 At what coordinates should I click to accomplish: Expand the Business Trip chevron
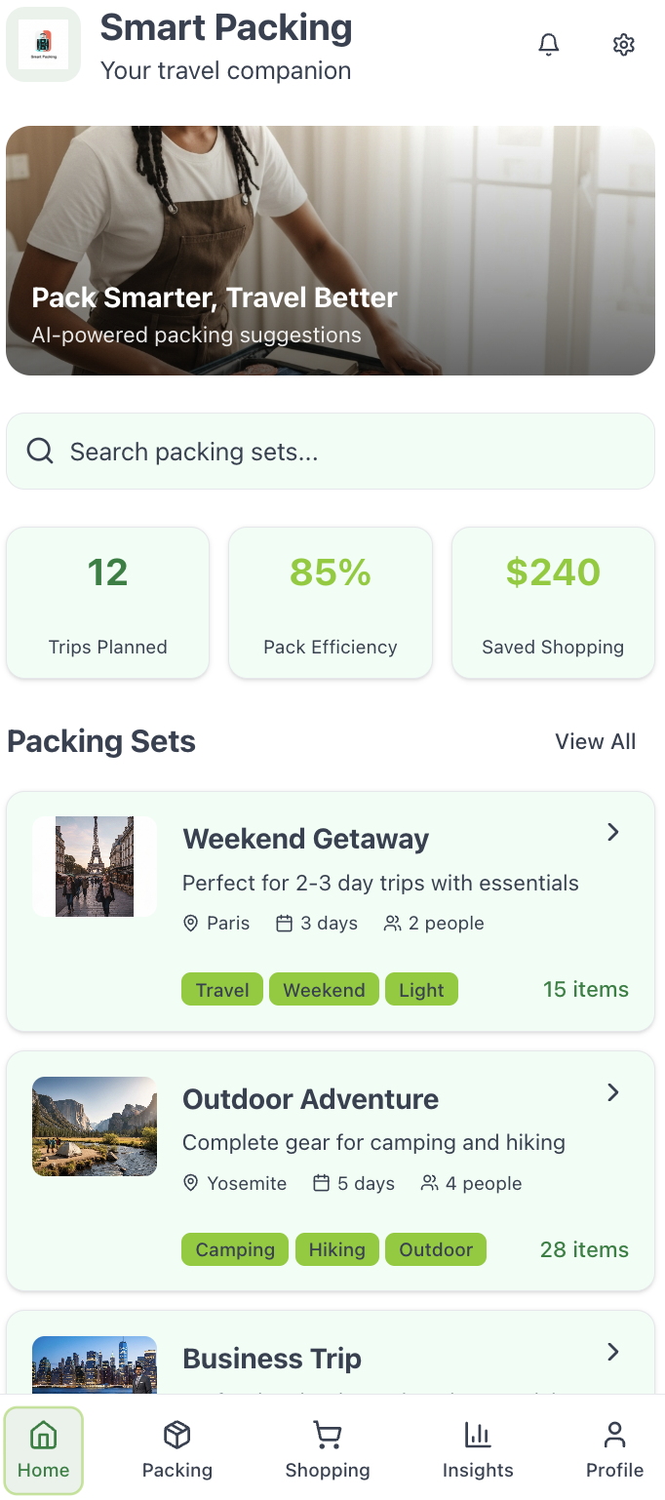(x=613, y=1352)
